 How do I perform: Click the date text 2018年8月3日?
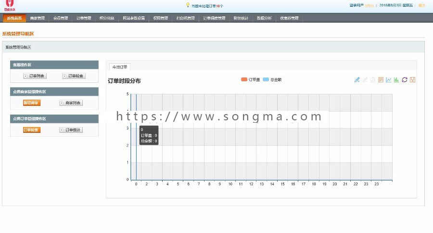click(x=391, y=5)
